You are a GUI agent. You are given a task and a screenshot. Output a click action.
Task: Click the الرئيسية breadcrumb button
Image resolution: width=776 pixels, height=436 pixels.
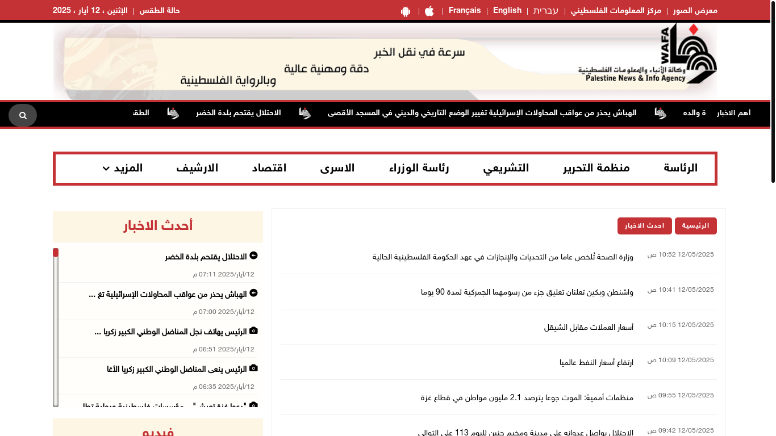(696, 226)
